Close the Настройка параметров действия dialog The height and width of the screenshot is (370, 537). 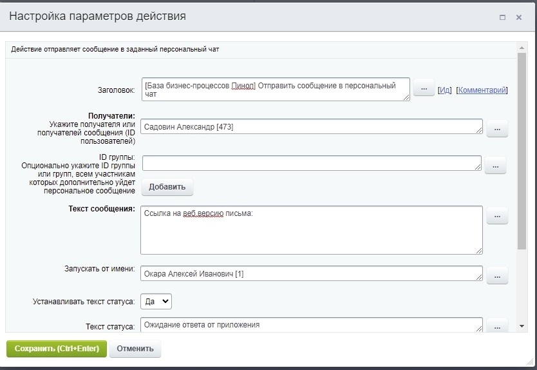coord(519,17)
